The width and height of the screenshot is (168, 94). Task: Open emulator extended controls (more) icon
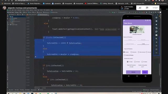point(156,53)
